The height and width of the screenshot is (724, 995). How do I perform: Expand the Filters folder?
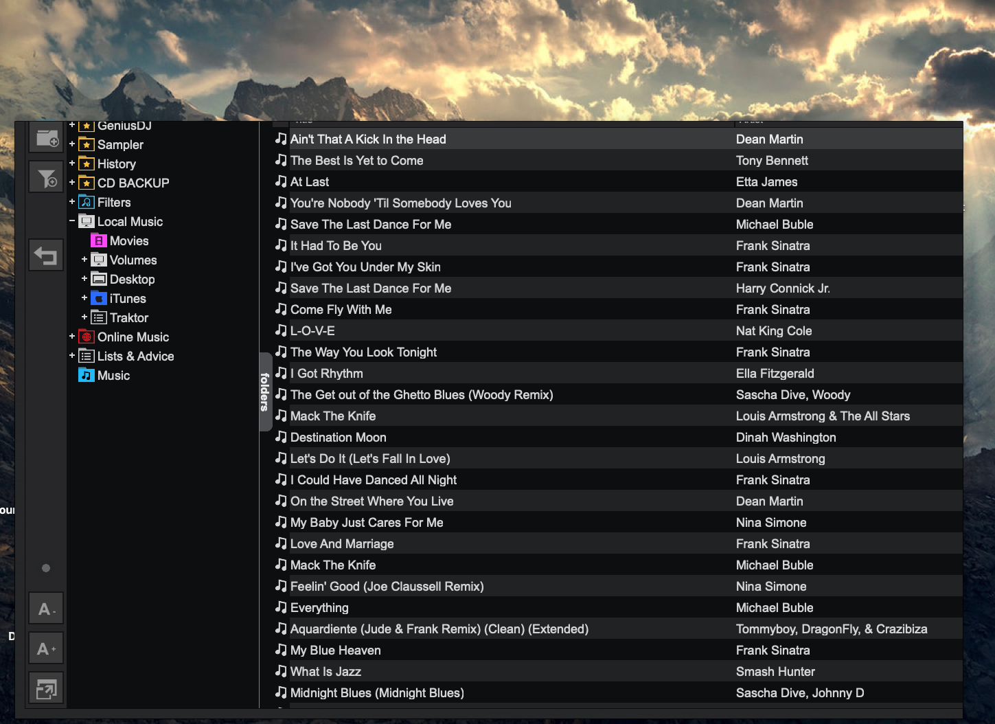[72, 202]
